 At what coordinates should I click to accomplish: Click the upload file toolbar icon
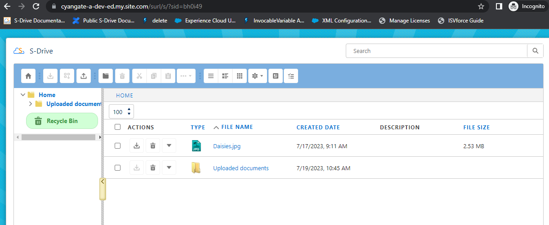(84, 76)
